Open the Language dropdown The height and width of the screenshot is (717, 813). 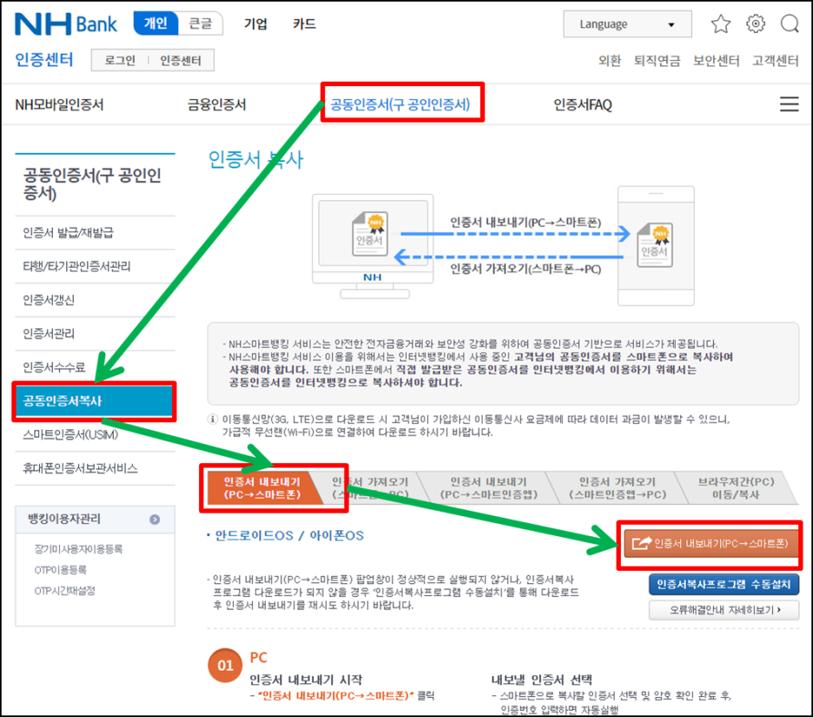[x=627, y=23]
